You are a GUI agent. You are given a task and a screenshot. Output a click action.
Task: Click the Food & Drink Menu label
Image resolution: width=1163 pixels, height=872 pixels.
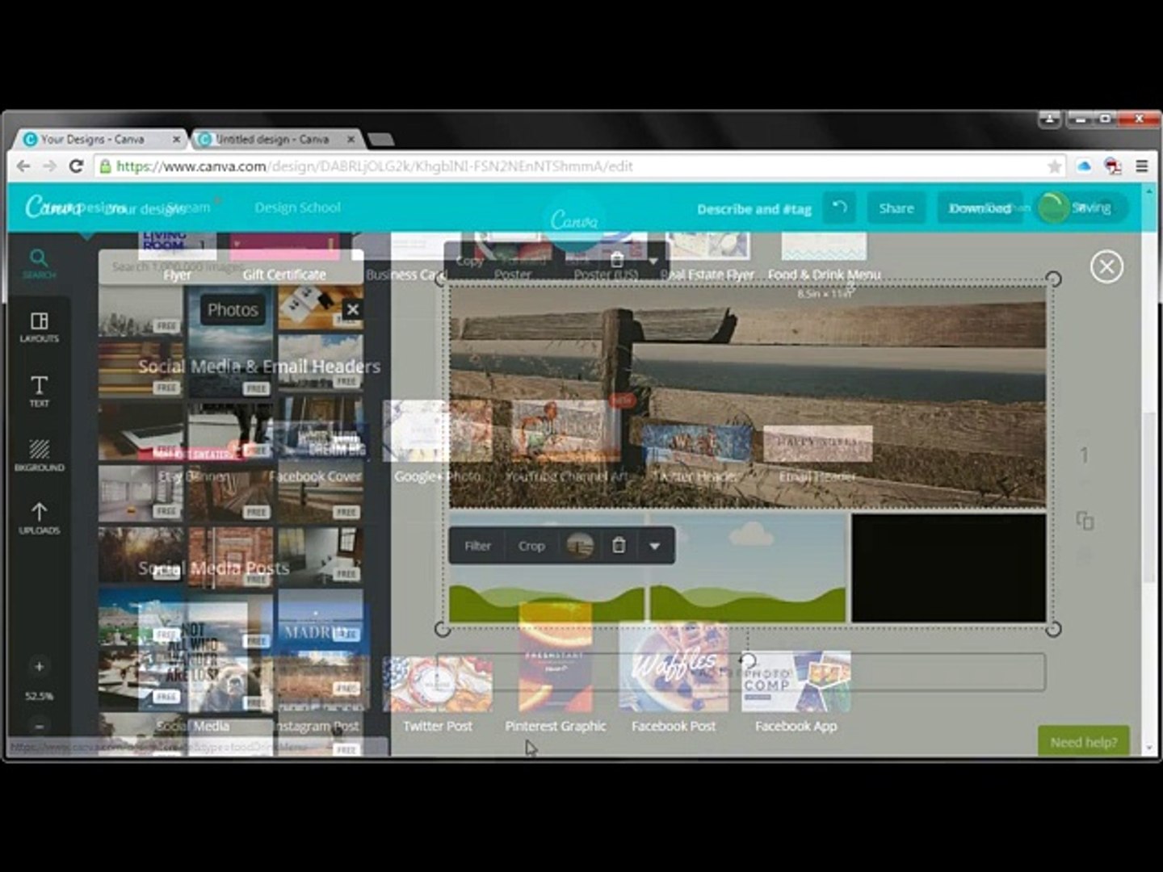[824, 275]
